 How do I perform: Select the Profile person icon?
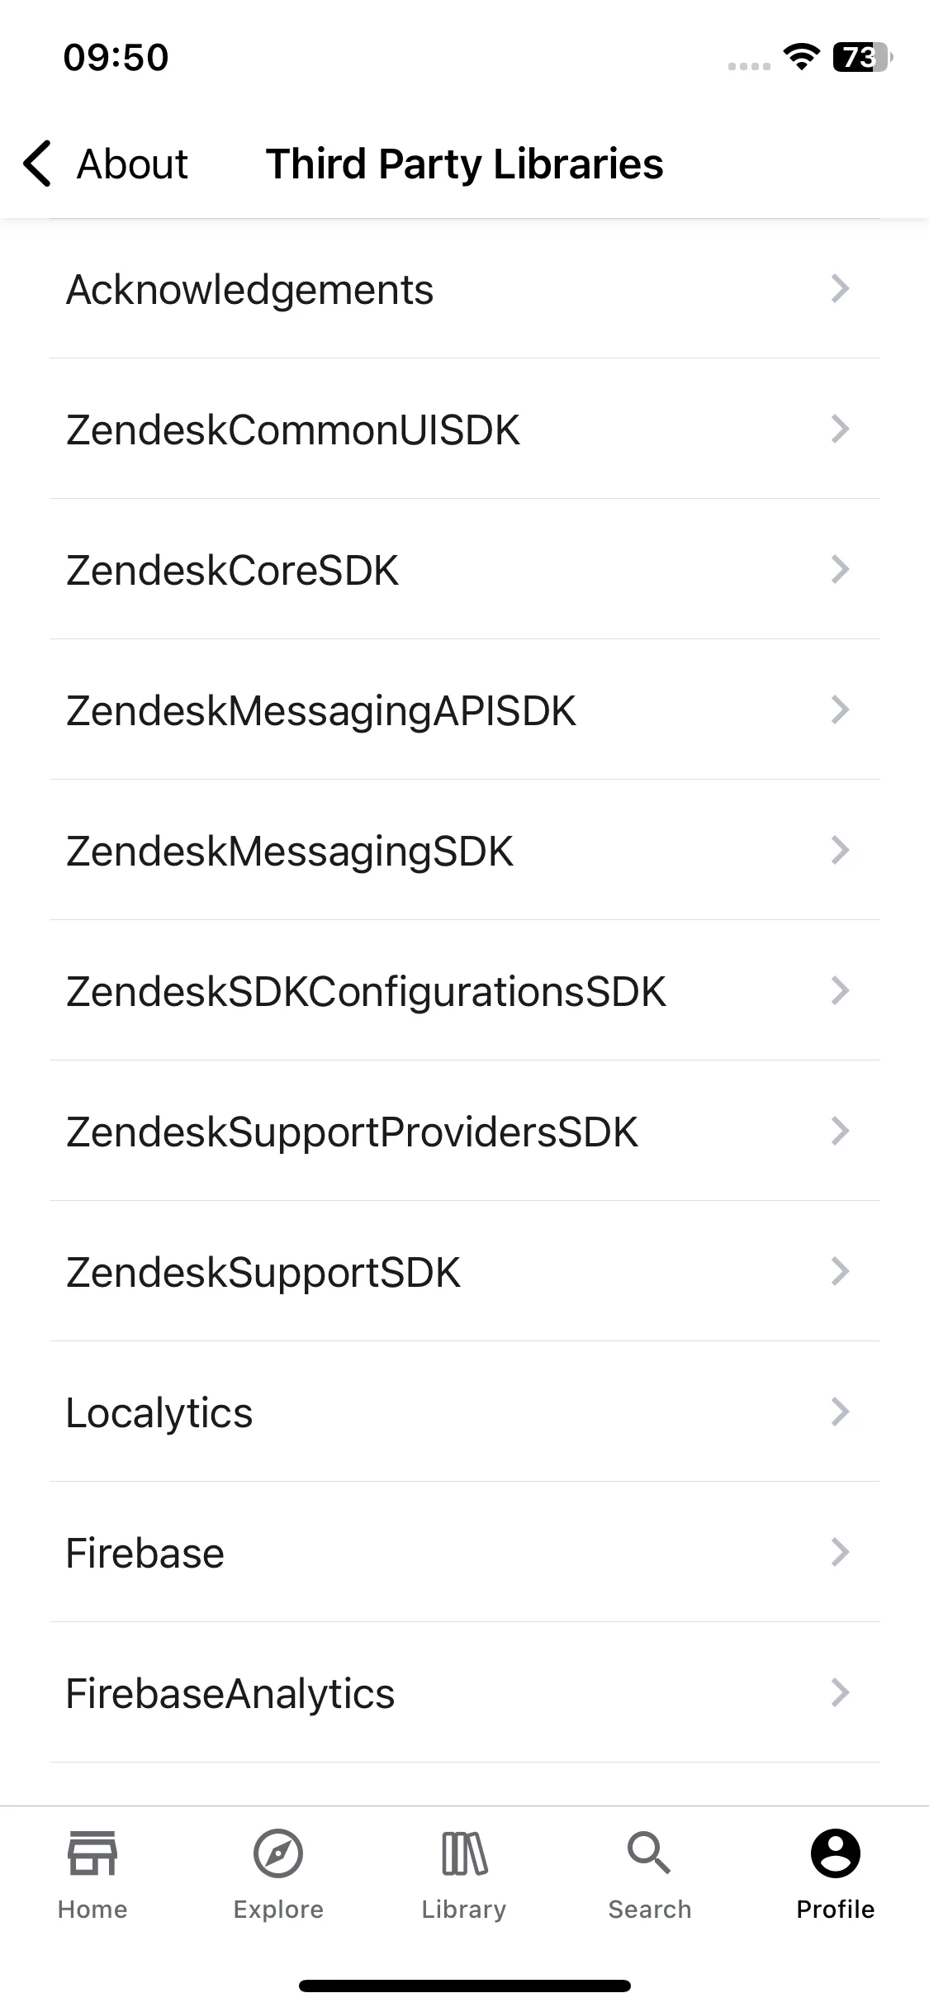(x=836, y=1853)
